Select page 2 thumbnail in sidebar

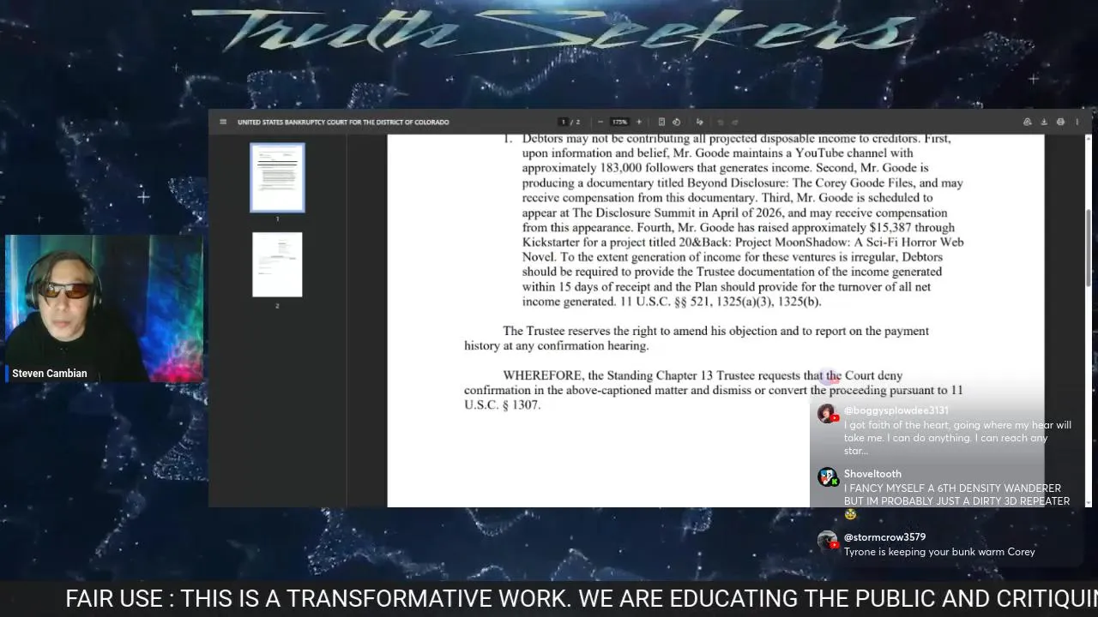(277, 265)
